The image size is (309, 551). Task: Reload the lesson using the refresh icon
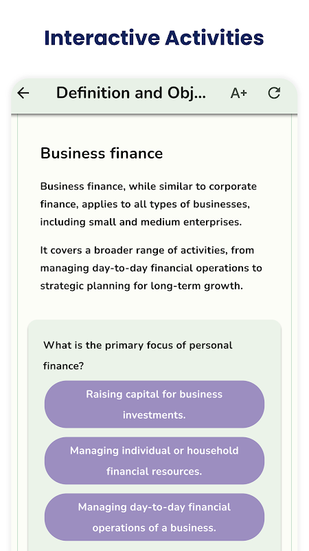coord(274,93)
